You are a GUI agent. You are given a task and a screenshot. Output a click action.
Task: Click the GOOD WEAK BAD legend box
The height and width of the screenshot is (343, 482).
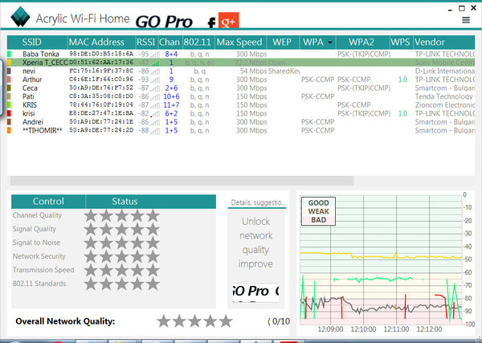tap(318, 211)
